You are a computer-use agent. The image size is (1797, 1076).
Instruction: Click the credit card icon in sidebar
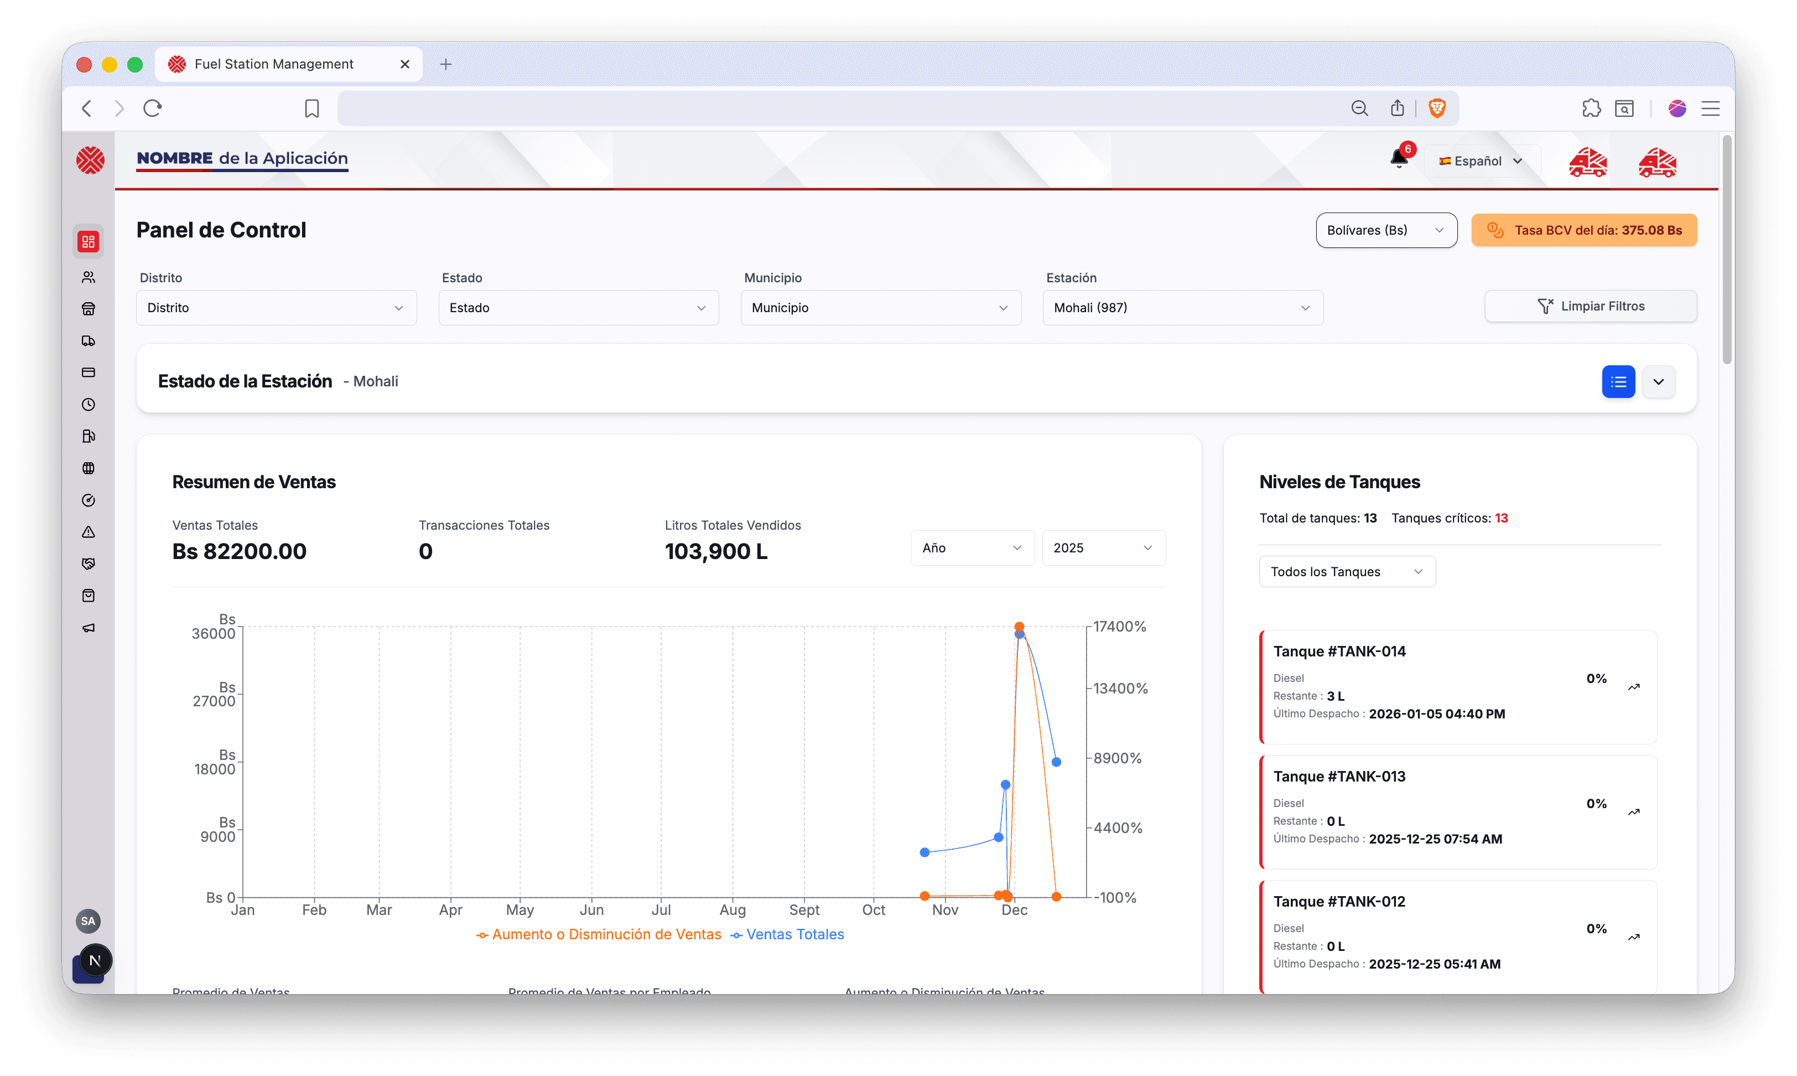[x=89, y=373]
